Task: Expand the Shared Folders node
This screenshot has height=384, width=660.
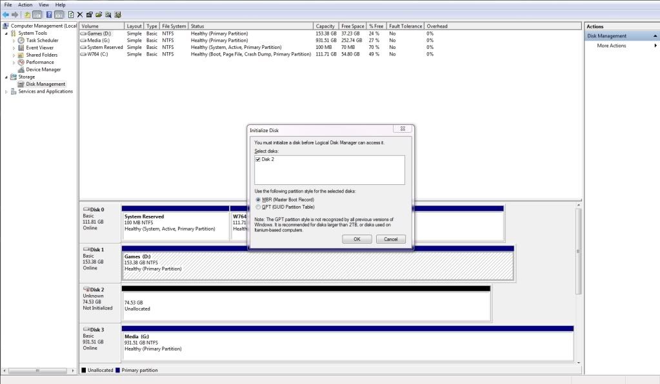Action: [14, 55]
